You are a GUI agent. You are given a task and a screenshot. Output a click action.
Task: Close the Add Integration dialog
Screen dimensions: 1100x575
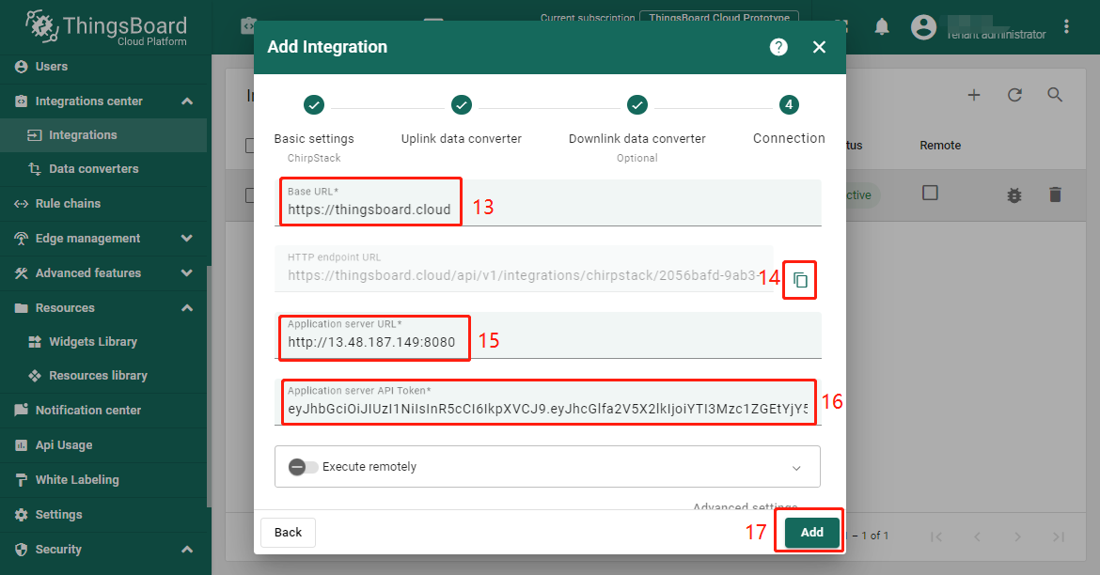pyautogui.click(x=819, y=47)
